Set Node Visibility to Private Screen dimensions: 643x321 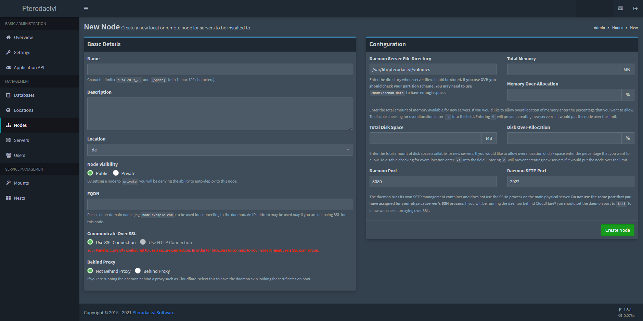(115, 173)
